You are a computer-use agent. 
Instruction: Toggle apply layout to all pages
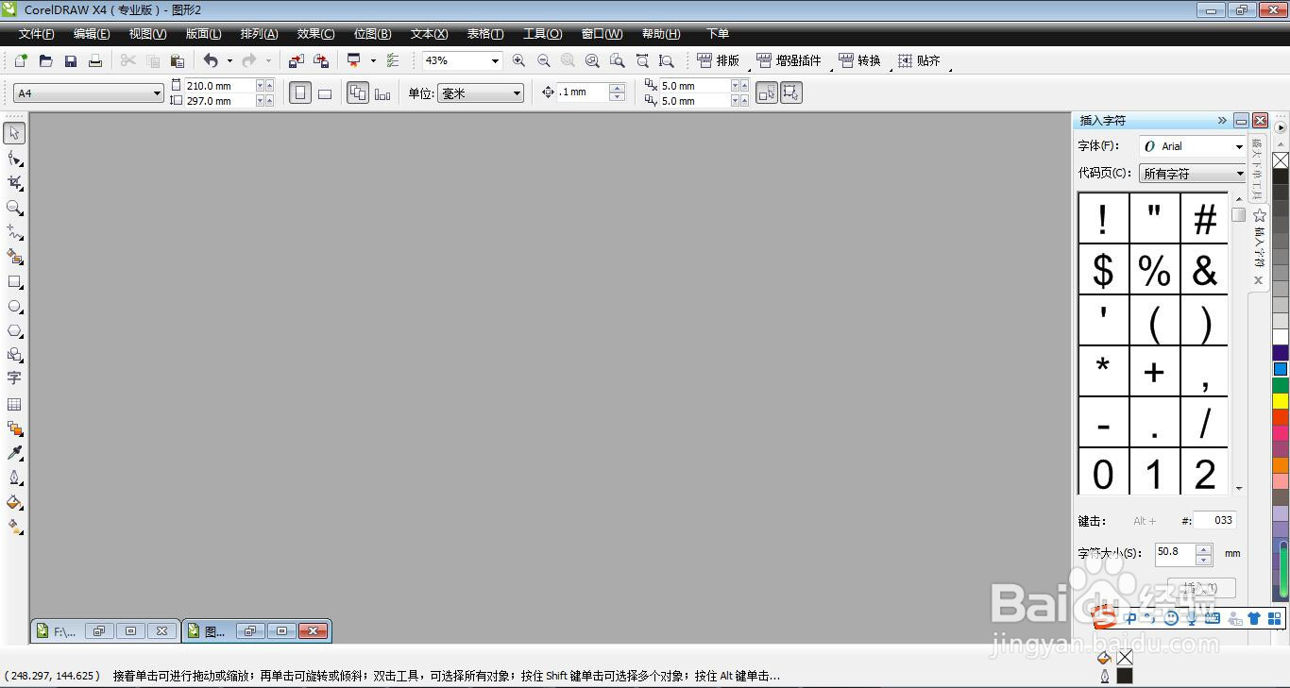click(x=358, y=92)
